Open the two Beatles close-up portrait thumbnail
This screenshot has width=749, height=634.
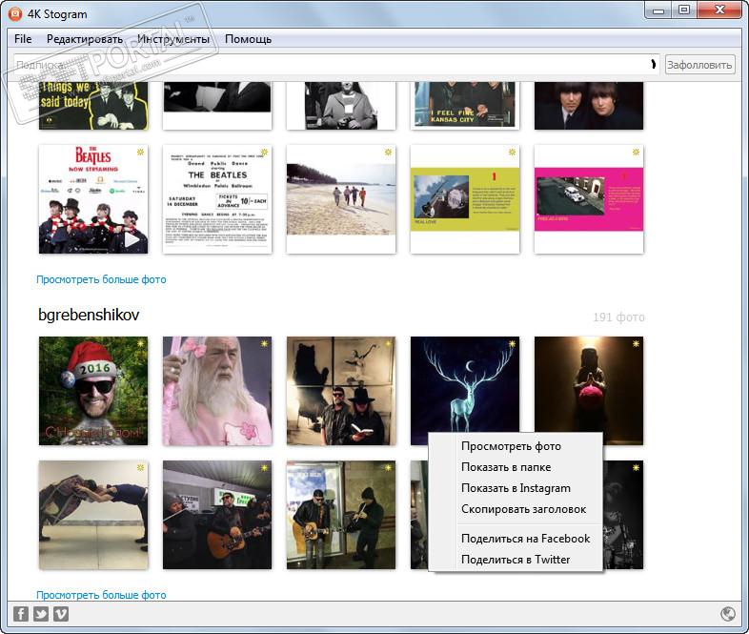click(x=589, y=105)
